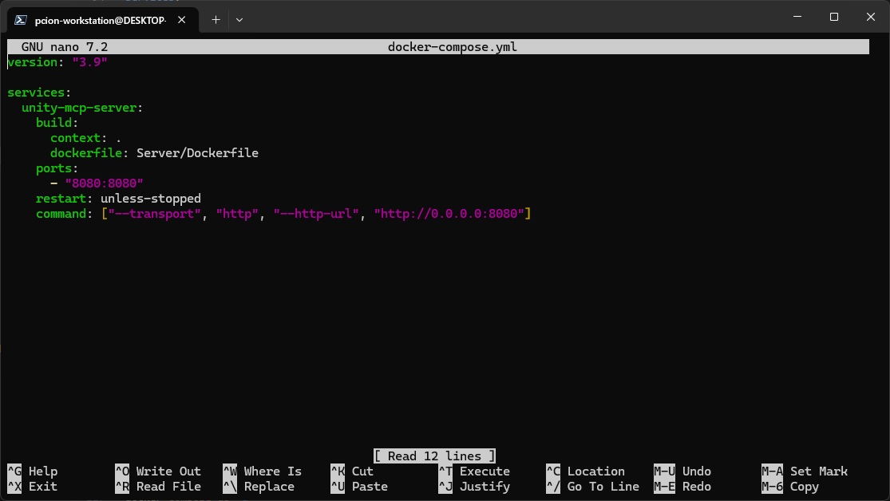Click the ^X Exit shortcut
The width and height of the screenshot is (890, 501).
[33, 487]
